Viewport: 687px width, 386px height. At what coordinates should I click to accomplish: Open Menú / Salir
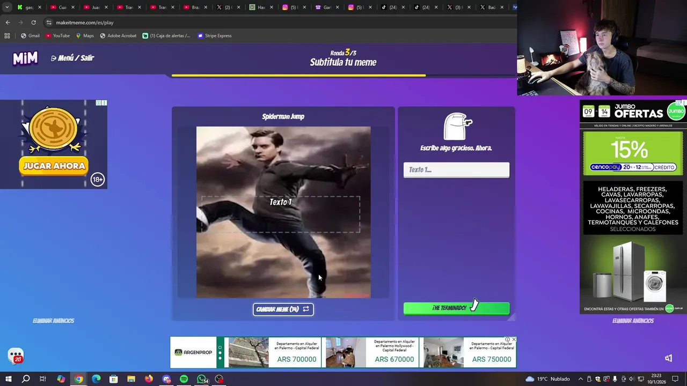click(x=72, y=58)
